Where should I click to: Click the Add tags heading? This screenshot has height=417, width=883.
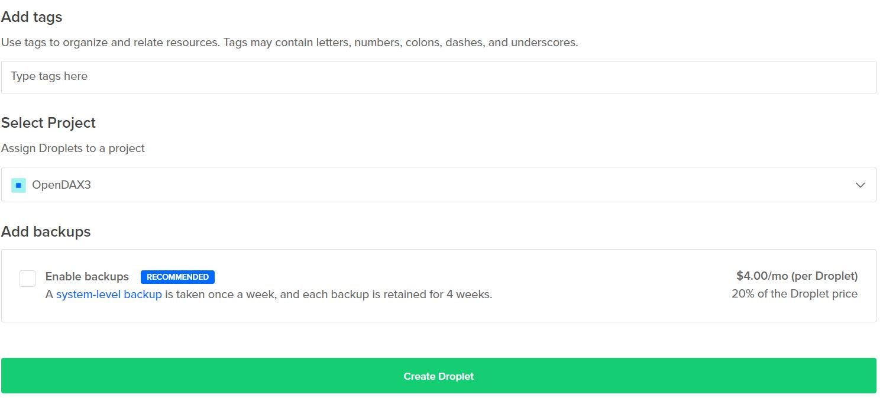coord(32,17)
